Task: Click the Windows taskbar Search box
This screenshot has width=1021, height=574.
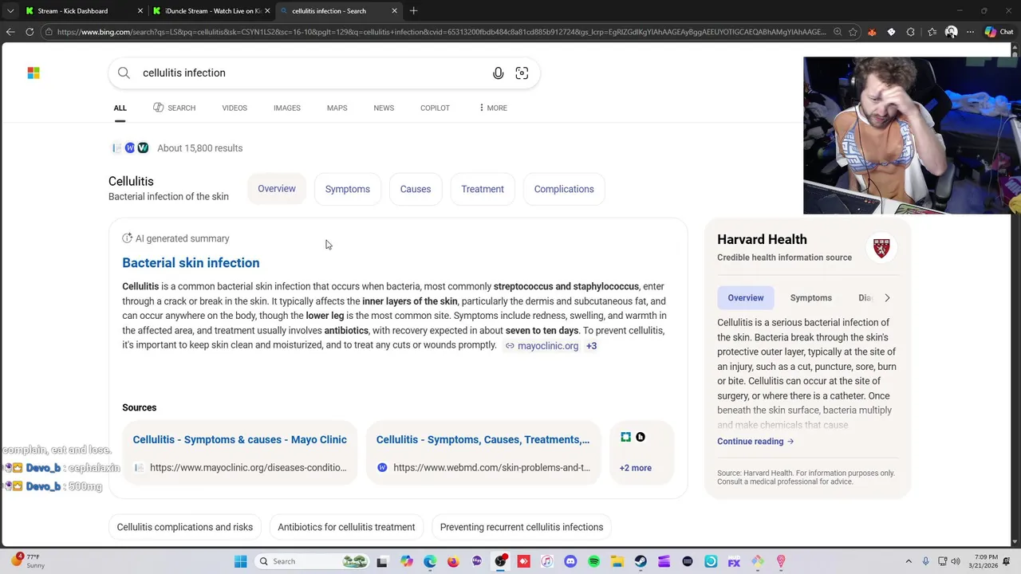Action: tap(313, 561)
